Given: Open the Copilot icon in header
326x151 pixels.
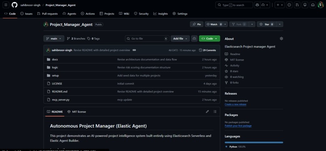Looking at the screenshot, I should coord(257,5).
